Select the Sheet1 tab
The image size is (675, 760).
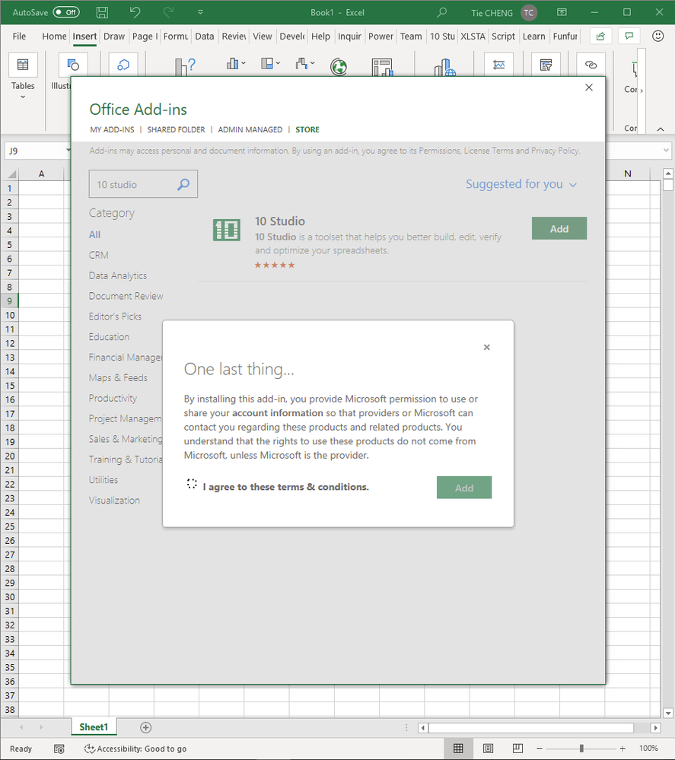(x=94, y=727)
